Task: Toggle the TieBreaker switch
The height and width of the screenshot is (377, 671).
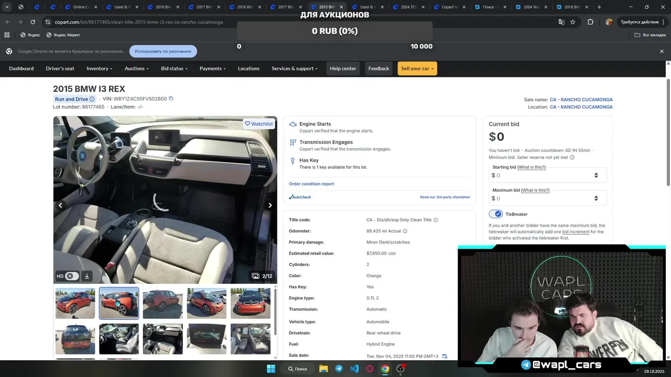Action: point(495,214)
